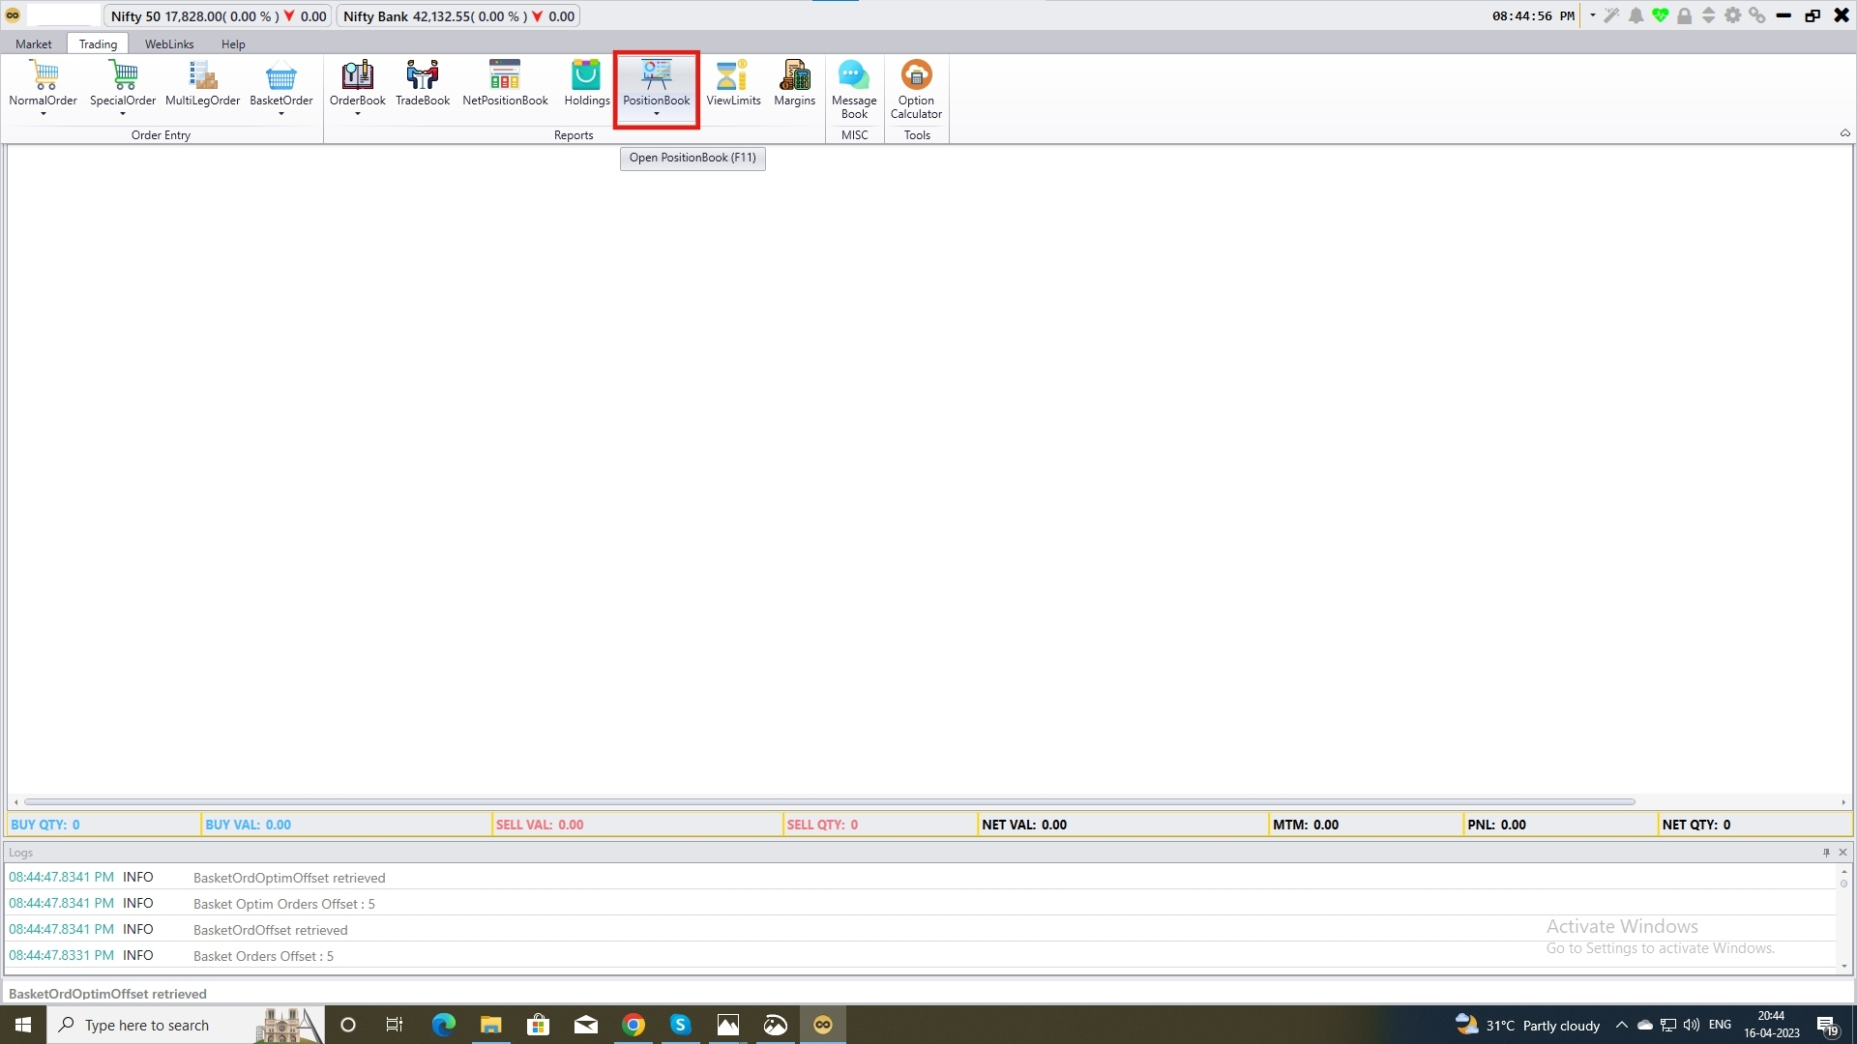Expand the NormalOrder dropdown arrow

coord(44,116)
